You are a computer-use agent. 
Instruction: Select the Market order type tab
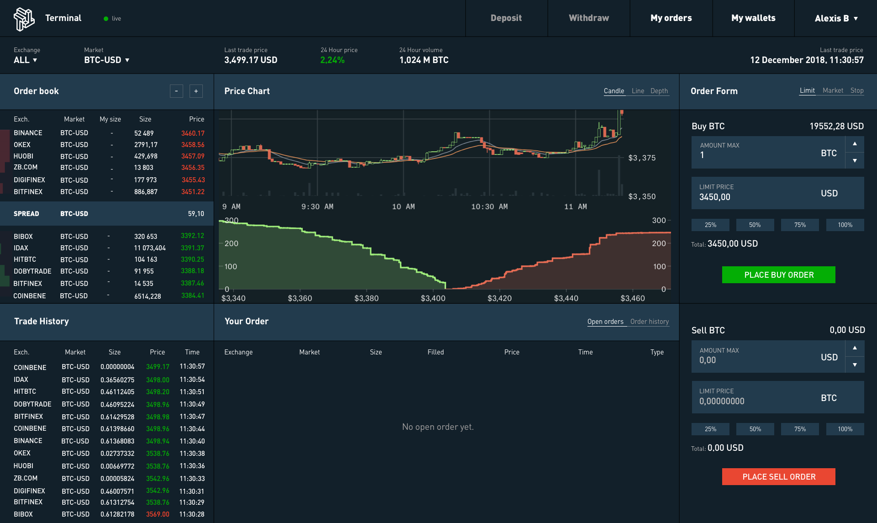click(833, 90)
